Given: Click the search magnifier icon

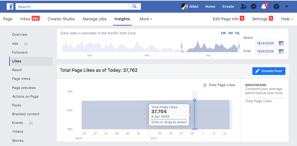Looking at the screenshot, I should (135, 6).
